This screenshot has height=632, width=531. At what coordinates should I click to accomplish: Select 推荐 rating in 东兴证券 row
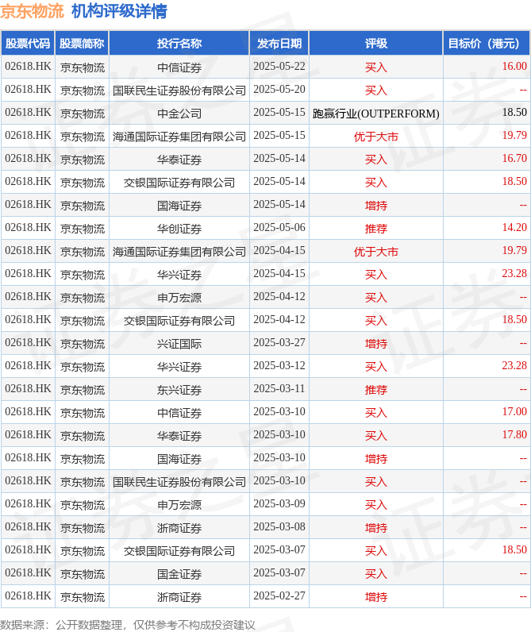(x=376, y=389)
